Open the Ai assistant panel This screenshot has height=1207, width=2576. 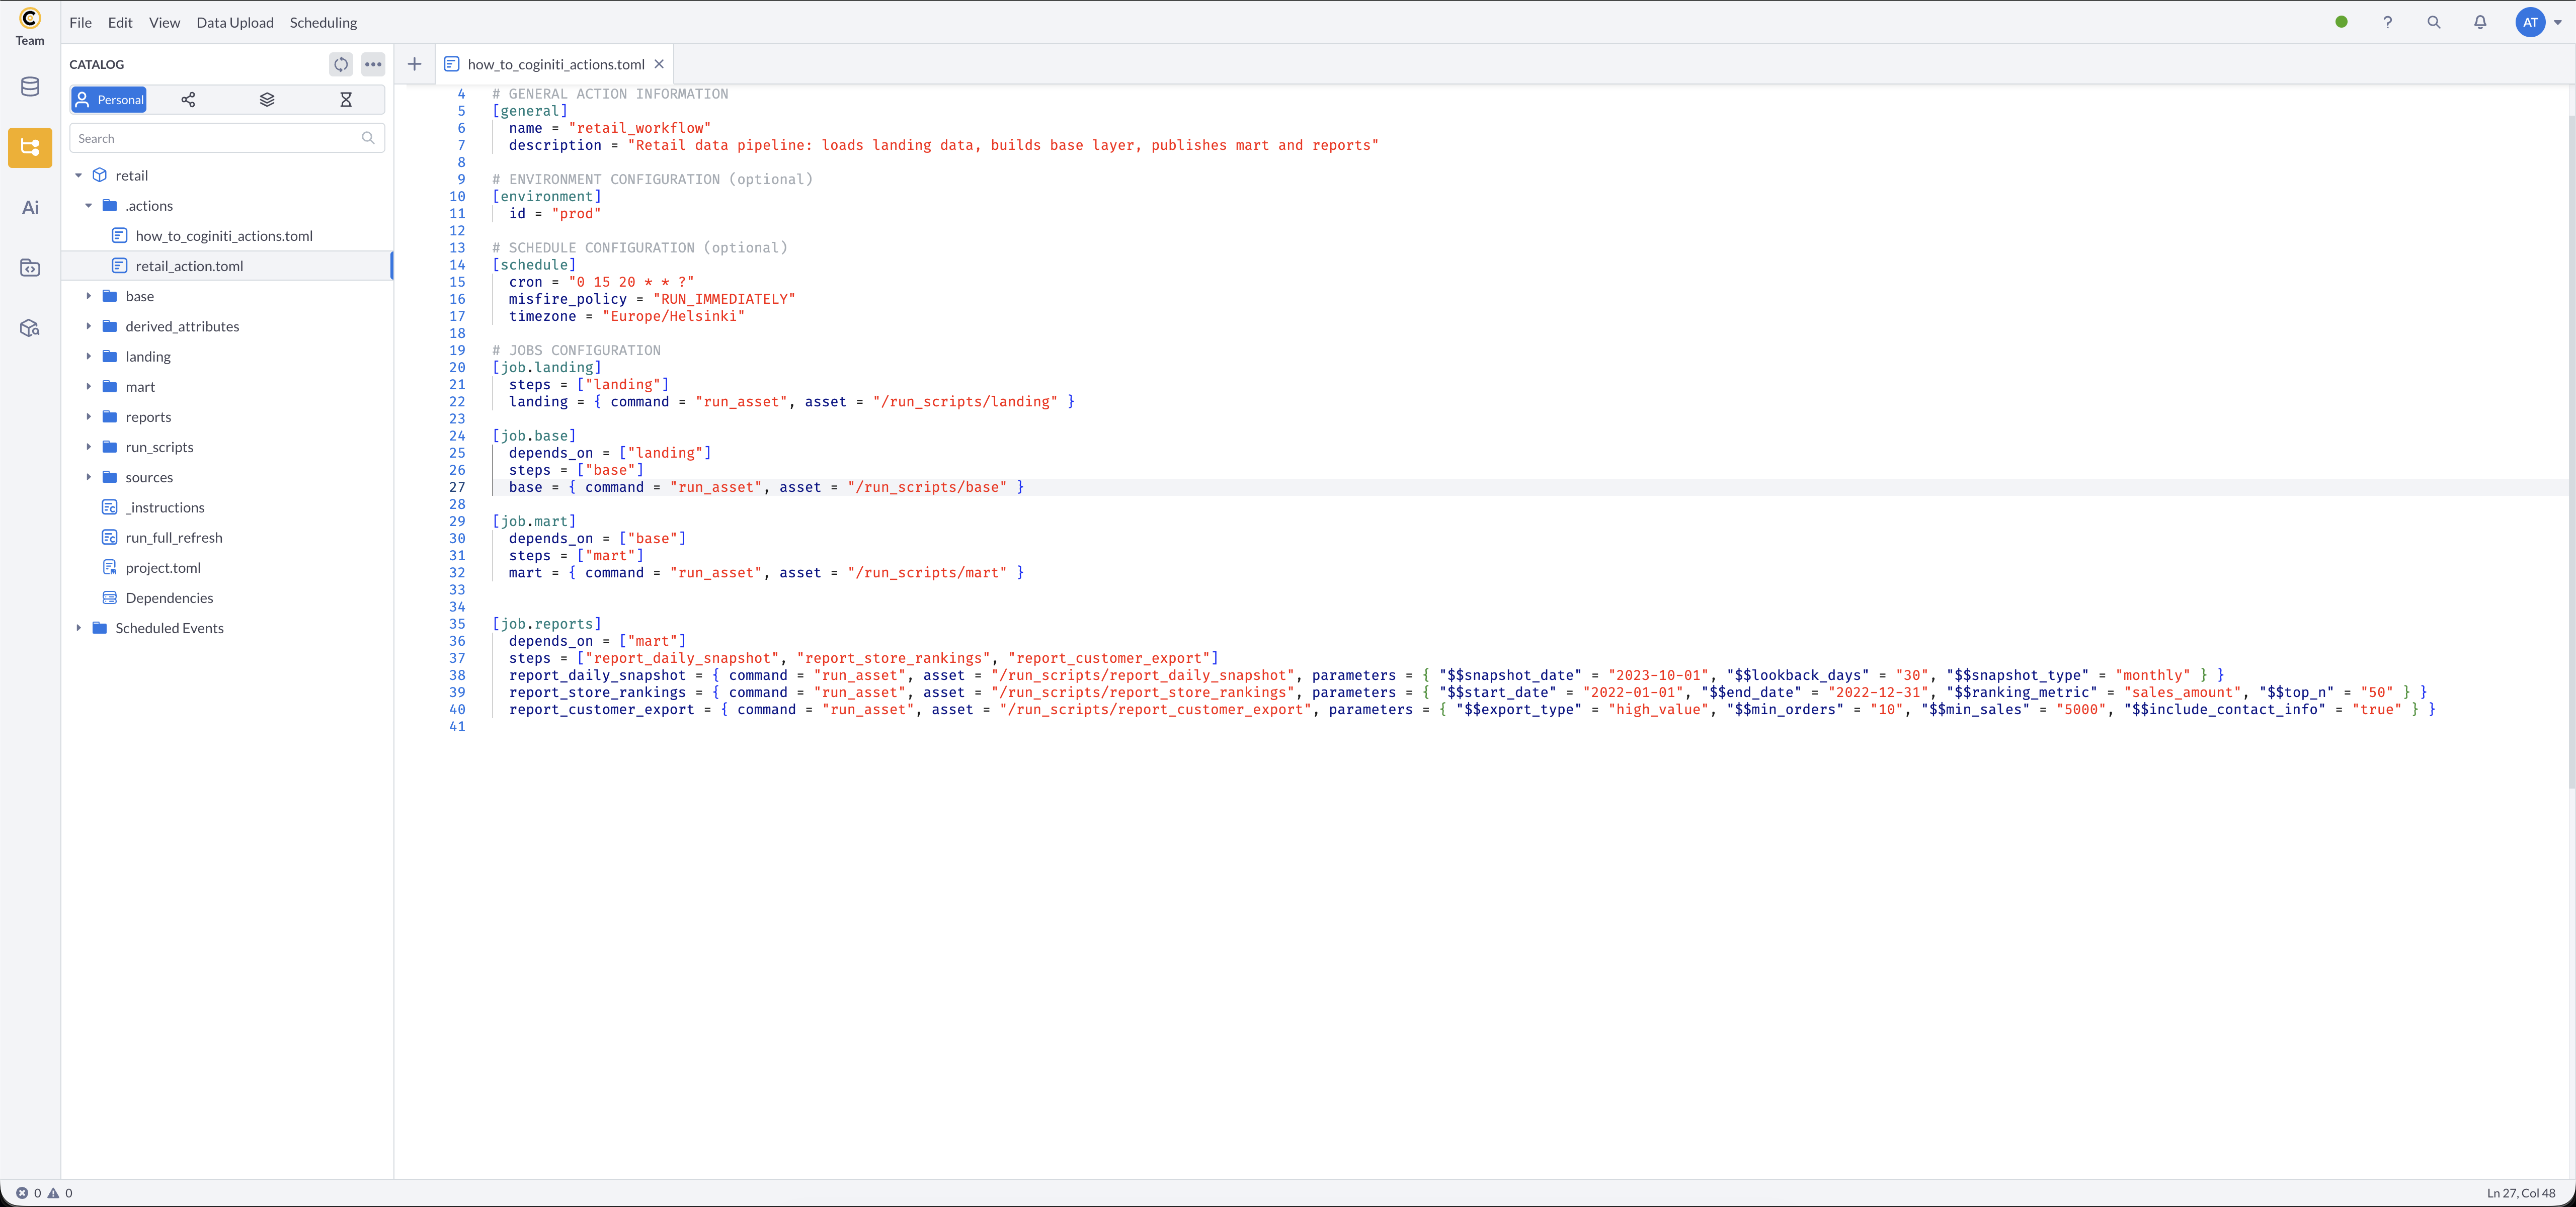point(29,207)
